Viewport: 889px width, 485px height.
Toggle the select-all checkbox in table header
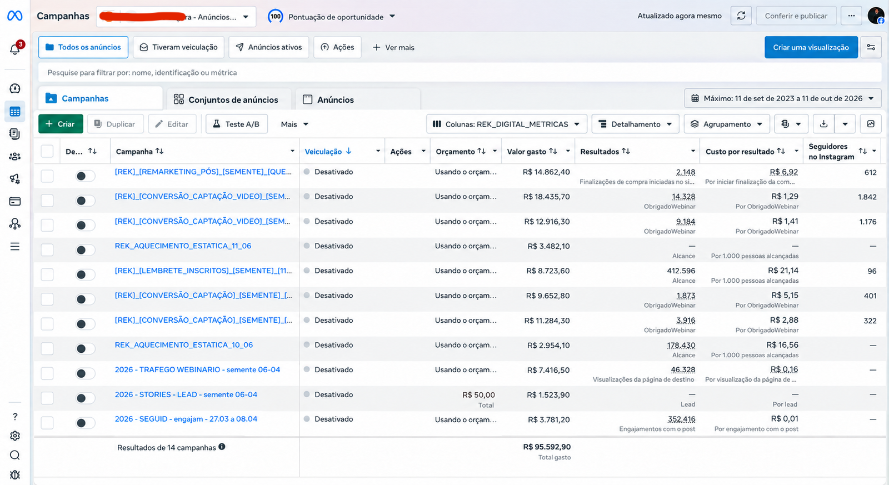pos(47,151)
